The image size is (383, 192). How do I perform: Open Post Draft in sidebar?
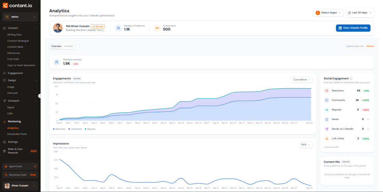click(13, 59)
